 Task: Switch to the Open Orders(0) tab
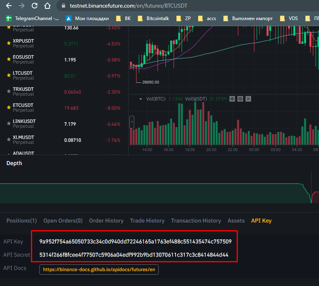[63, 221]
